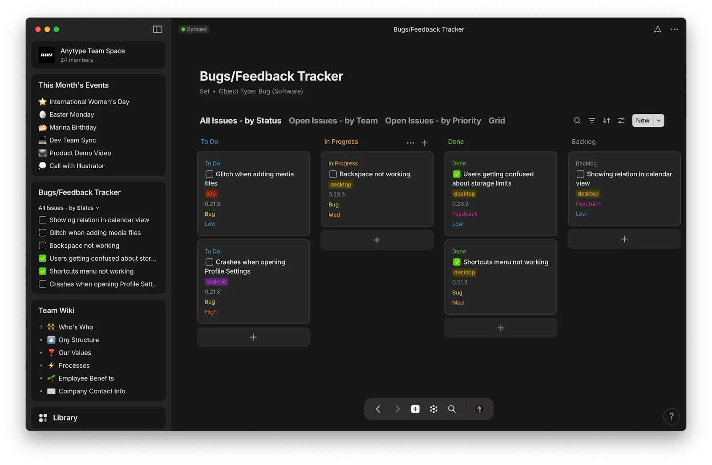This screenshot has height=465, width=712.
Task: Open the dropdown arrow next to New button
Action: tap(659, 121)
